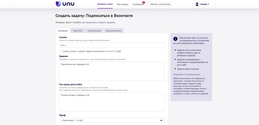The width and height of the screenshot is (259, 125).
Task: Select the Основное tab
Action: tap(63, 31)
